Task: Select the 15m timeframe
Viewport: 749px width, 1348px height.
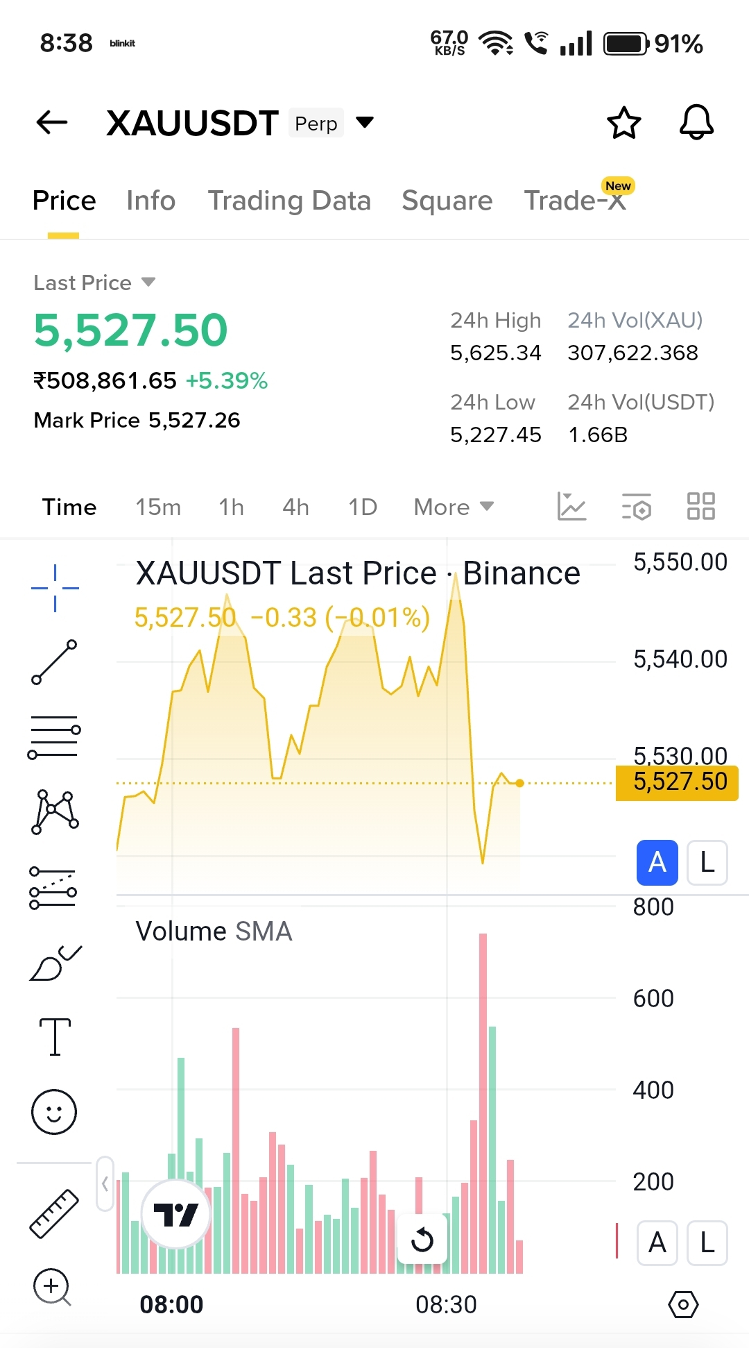Action: 158,507
